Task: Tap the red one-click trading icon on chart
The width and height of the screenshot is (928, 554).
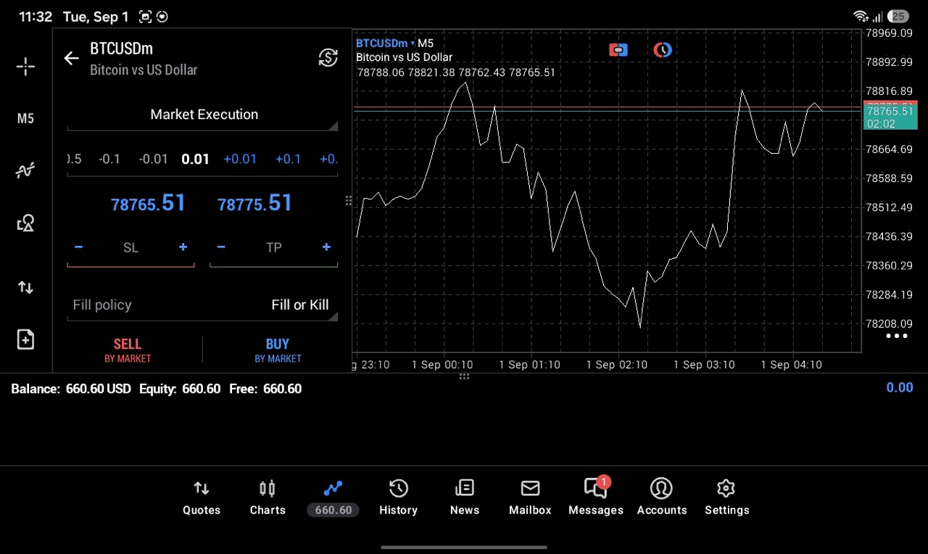Action: [x=618, y=50]
